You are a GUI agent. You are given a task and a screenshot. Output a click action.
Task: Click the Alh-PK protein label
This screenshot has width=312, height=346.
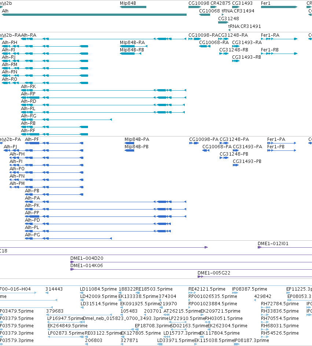[32, 205]
